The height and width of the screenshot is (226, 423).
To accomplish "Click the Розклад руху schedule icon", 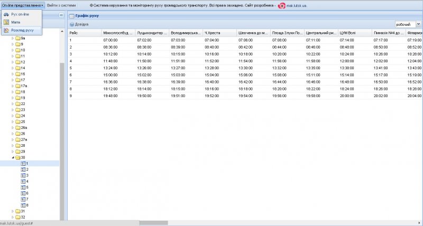I will (6, 30).
